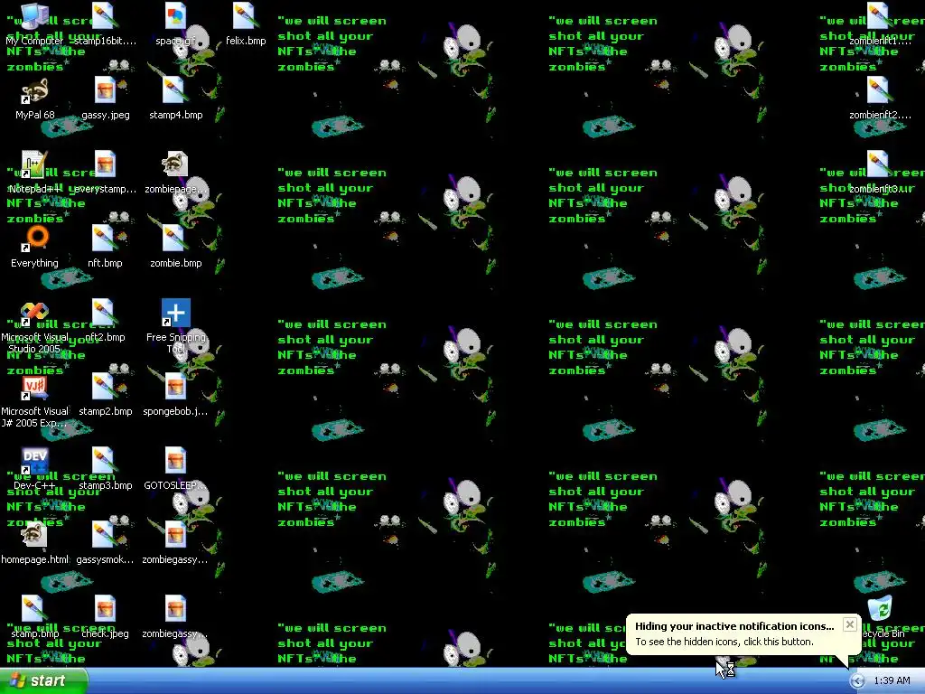Select the zombienft2 file icon
The width and height of the screenshot is (925, 694).
880,91
